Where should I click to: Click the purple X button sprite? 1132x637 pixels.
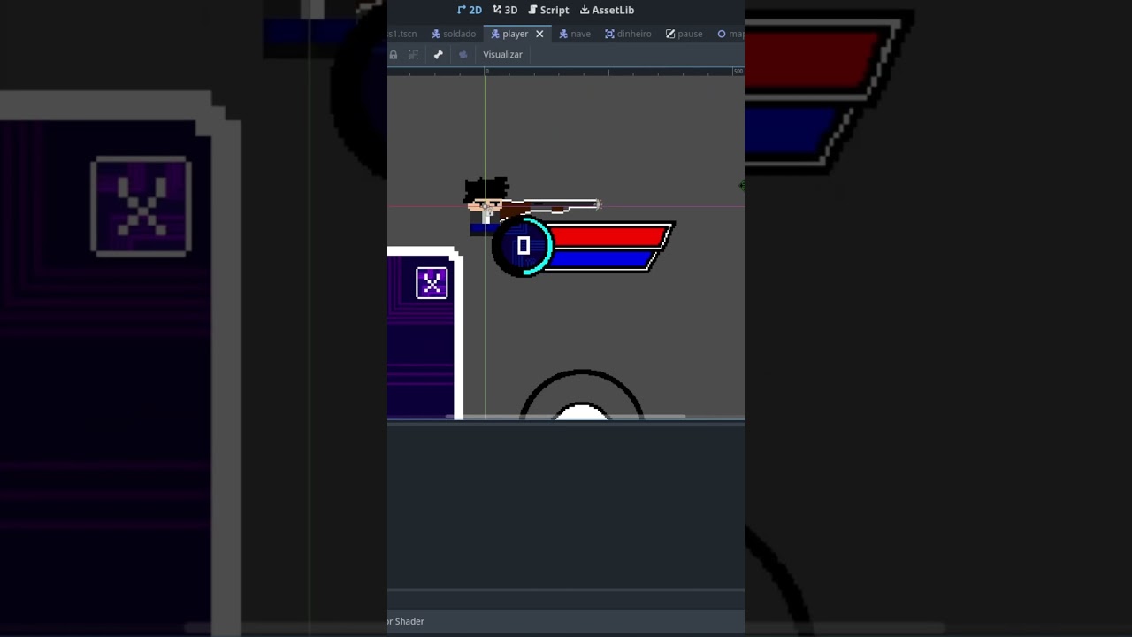click(x=432, y=283)
